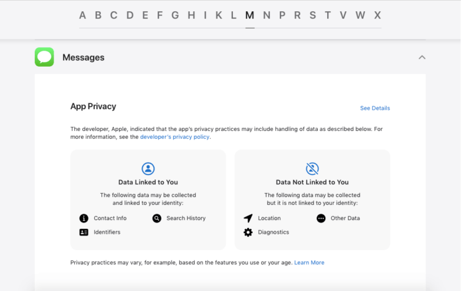
Task: Go to letter X in index
Action: pyautogui.click(x=378, y=16)
